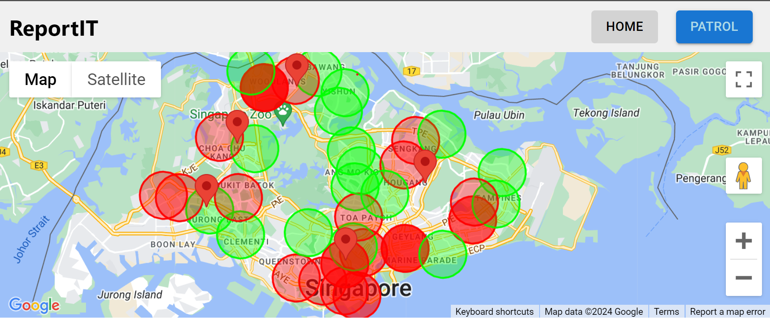770x318 pixels.
Task: Click the green circle over Clementi
Action: click(x=241, y=235)
